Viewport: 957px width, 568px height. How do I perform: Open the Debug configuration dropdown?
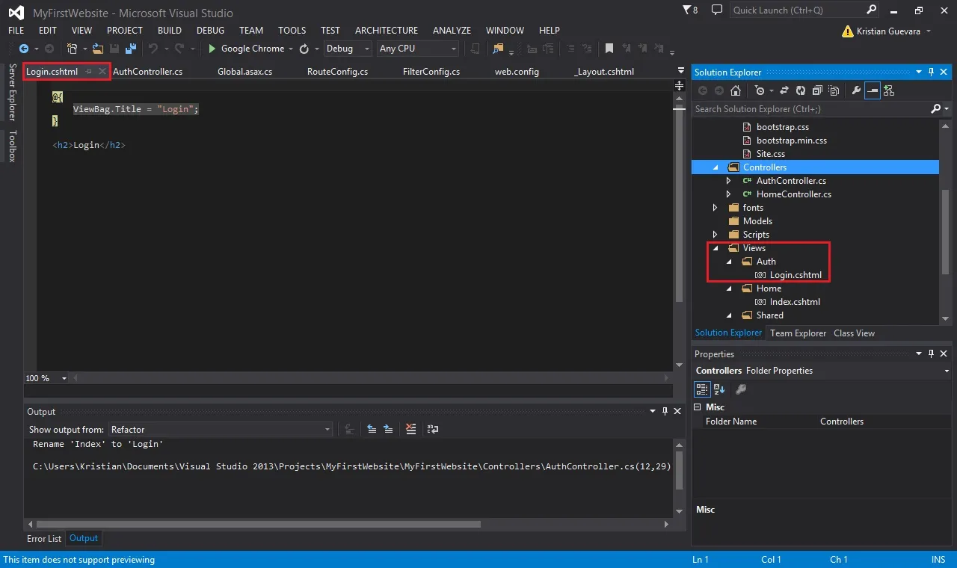(x=348, y=49)
